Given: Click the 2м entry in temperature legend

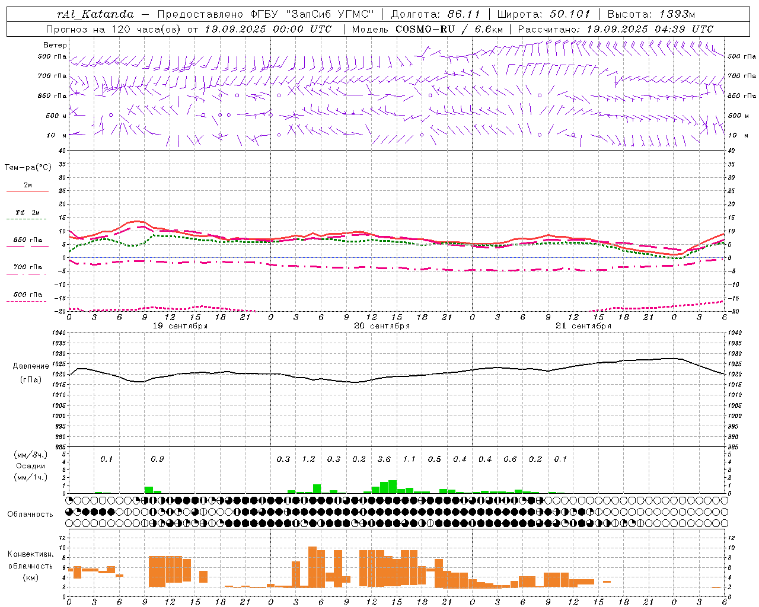Looking at the screenshot, I should pos(28,185).
